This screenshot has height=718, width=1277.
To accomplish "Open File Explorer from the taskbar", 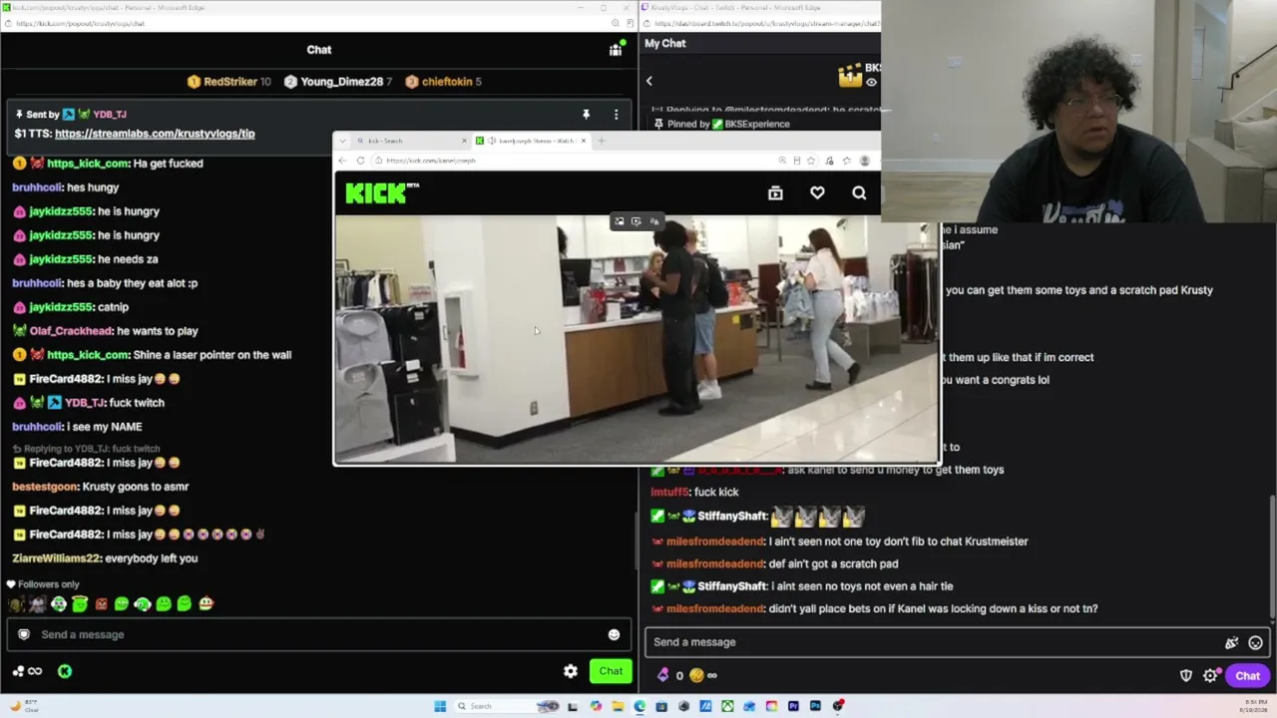I will [x=618, y=706].
